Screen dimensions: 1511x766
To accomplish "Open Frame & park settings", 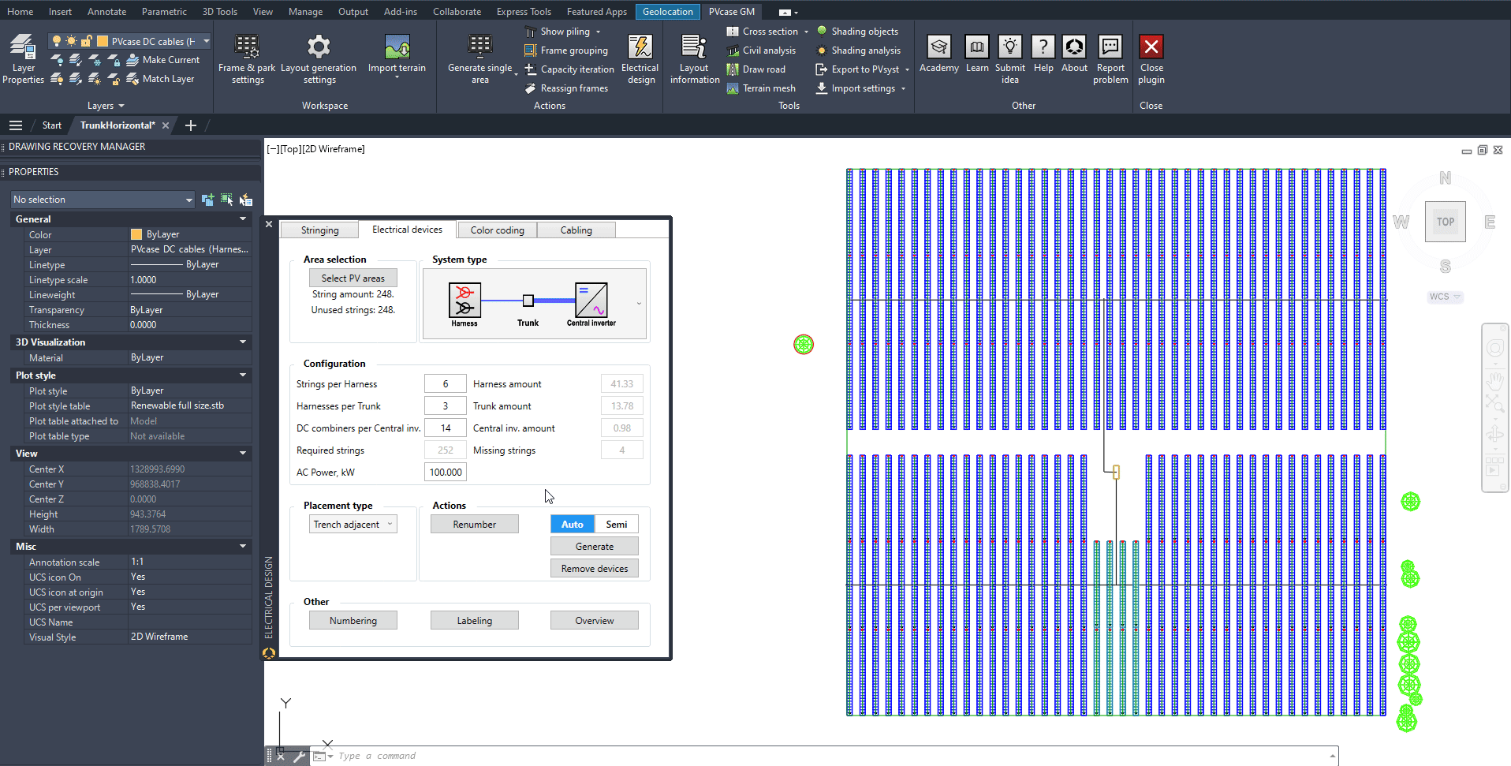I will point(246,47).
